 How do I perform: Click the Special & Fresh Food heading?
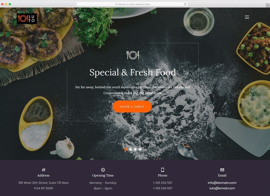coord(133,72)
